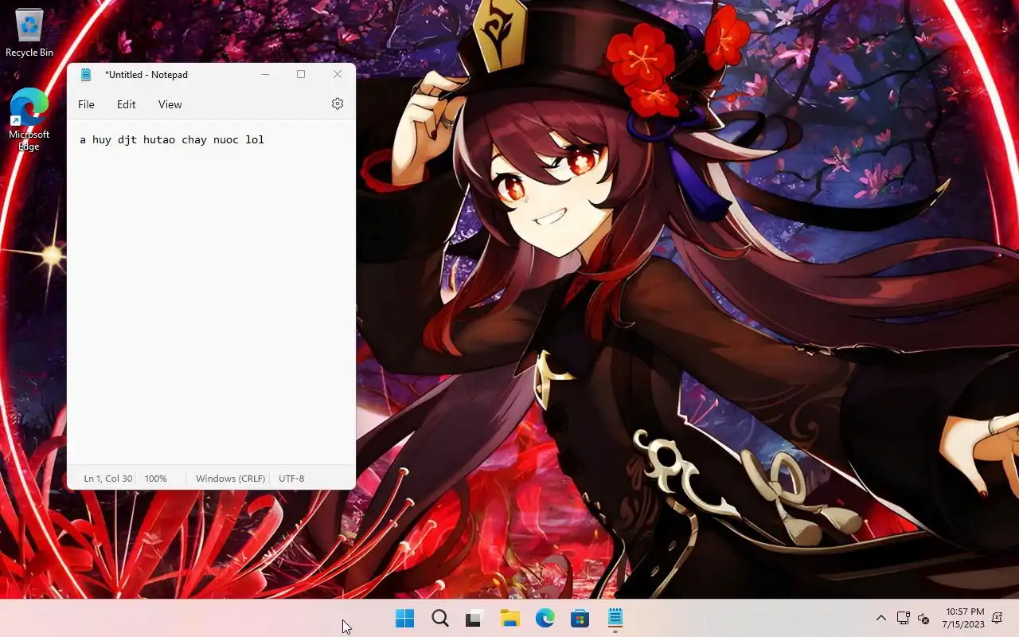
Task: Open Microsoft Store from the taskbar
Action: pos(580,618)
